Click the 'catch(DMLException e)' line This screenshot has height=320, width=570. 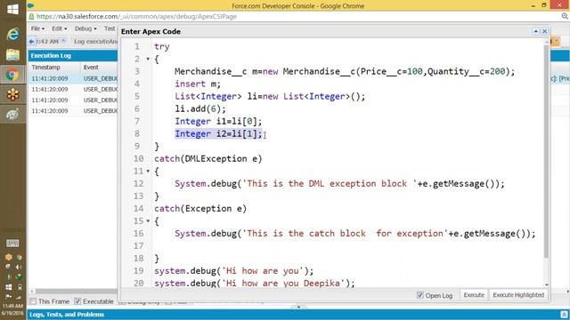coord(208,158)
